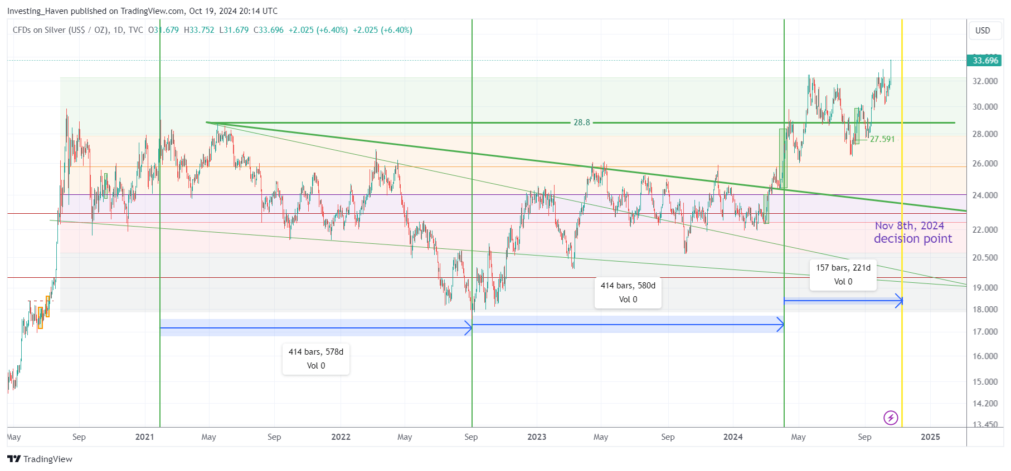Click the Nov 8th, 2024 annotation
This screenshot has height=471, width=1011.
click(909, 225)
